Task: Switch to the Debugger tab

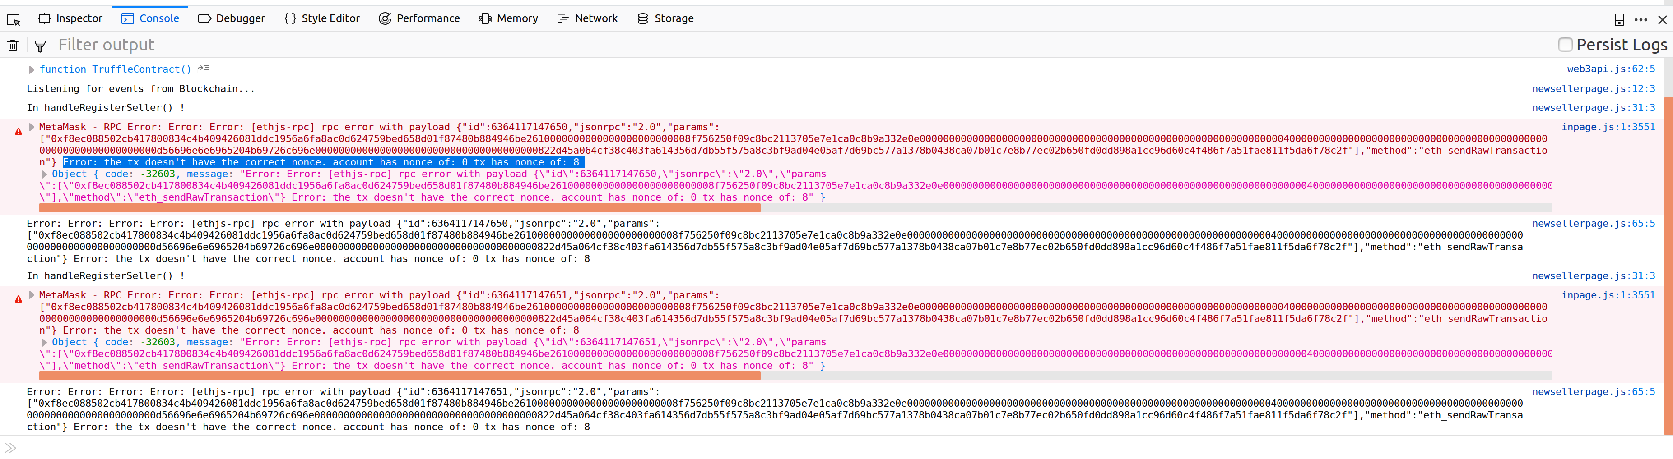Action: pyautogui.click(x=231, y=18)
